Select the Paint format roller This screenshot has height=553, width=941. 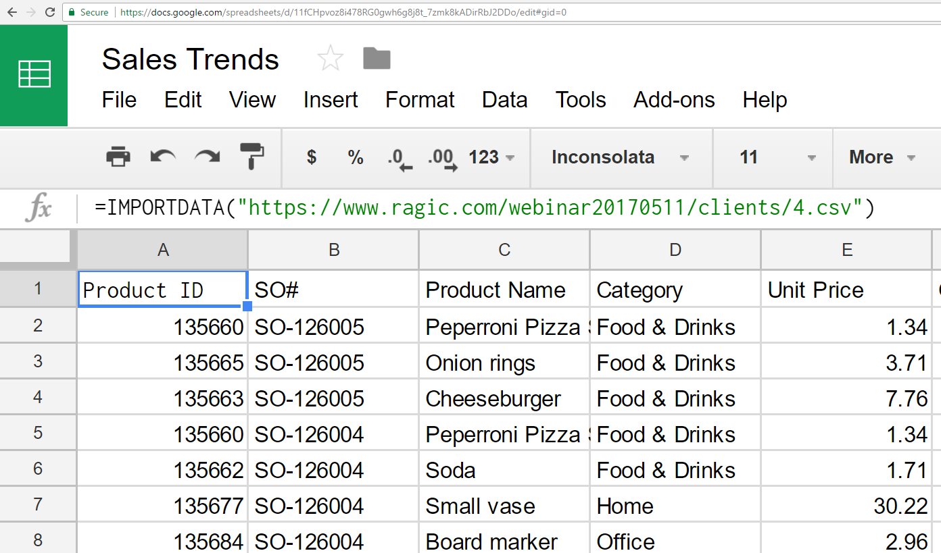click(252, 157)
